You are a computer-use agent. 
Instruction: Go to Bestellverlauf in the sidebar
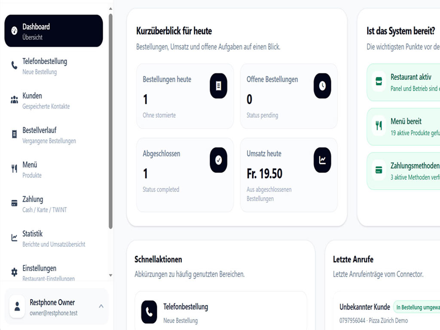(54, 135)
